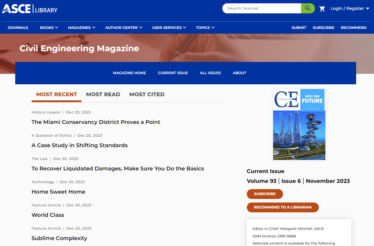Switch to the MOST CITED tab
Screen dimensions: 374x246
coord(147,94)
